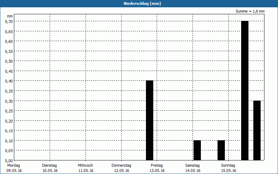Click the 09.05.16 date label
The height and width of the screenshot is (174, 278).
(14, 171)
